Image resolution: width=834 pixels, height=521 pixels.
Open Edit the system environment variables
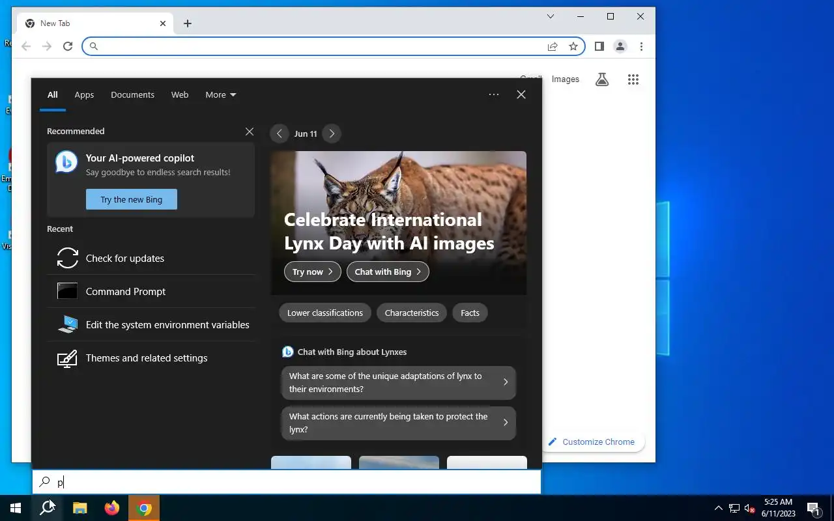pos(151,325)
